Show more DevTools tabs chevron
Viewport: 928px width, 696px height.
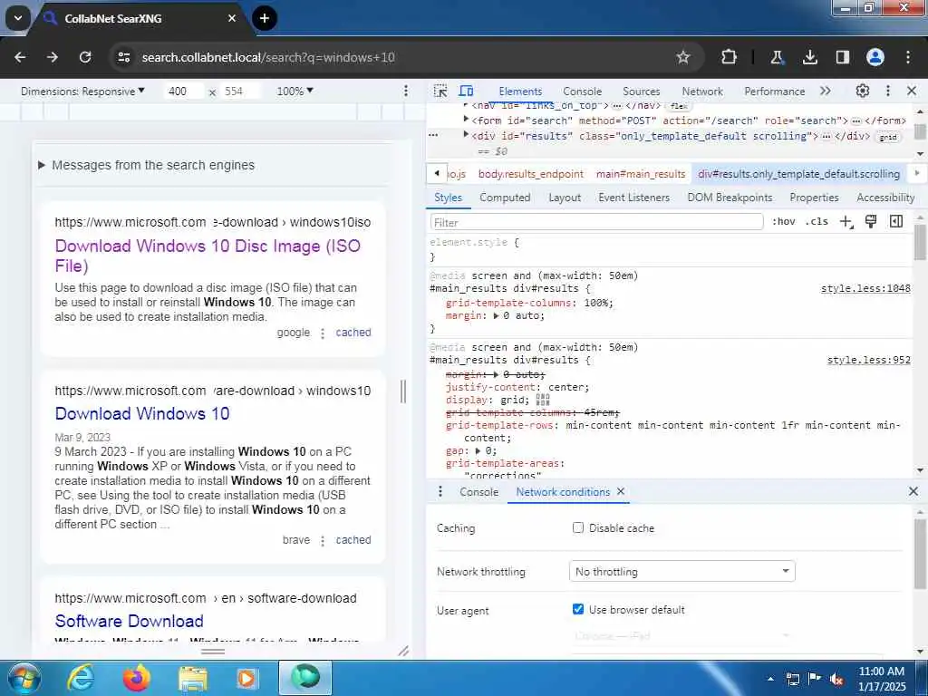click(x=825, y=92)
